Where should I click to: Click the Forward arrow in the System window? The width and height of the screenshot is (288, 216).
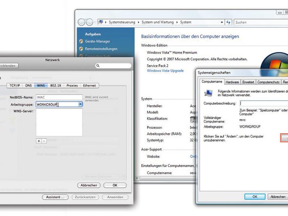click(89, 22)
